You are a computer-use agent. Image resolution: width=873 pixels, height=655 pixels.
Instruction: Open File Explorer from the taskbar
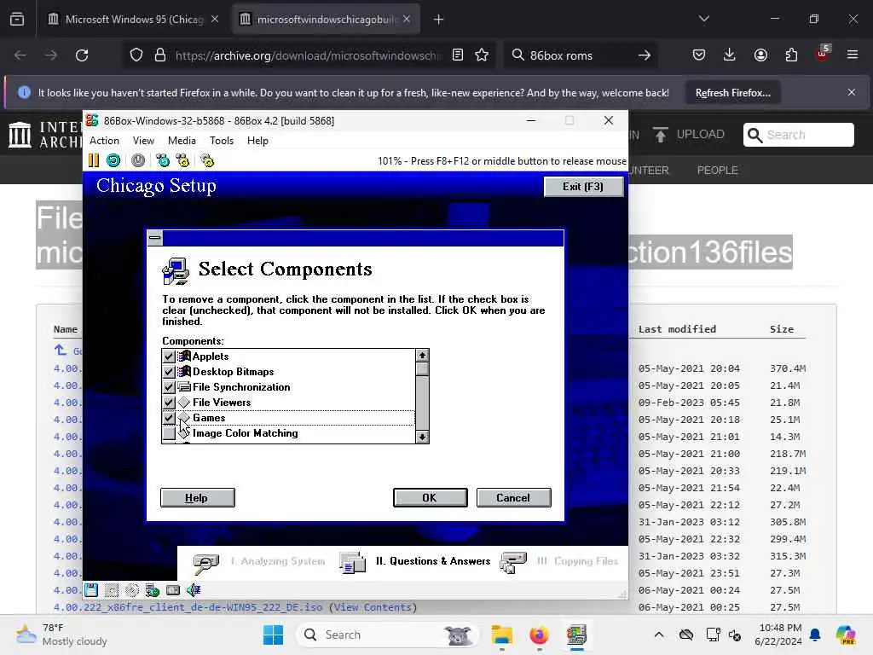(x=501, y=635)
